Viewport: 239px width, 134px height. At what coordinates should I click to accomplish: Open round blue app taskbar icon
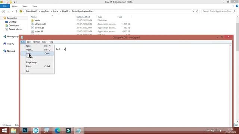(36, 131)
